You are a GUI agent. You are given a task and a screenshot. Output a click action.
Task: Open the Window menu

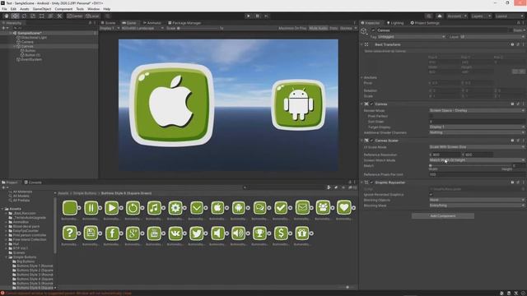[x=93, y=9]
